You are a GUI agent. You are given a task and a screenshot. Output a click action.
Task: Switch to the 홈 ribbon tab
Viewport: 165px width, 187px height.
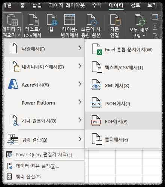coord(22,5)
